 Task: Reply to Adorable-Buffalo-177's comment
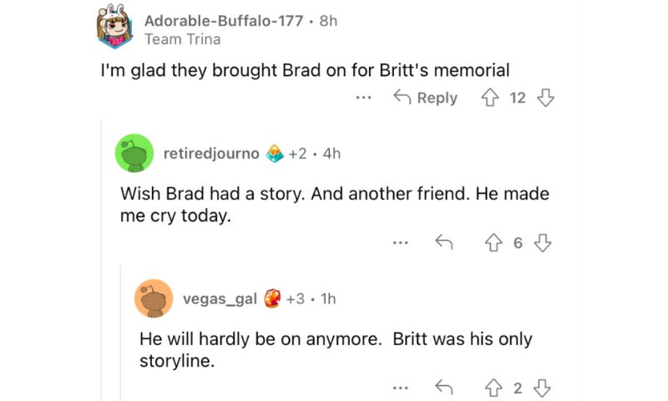click(426, 98)
